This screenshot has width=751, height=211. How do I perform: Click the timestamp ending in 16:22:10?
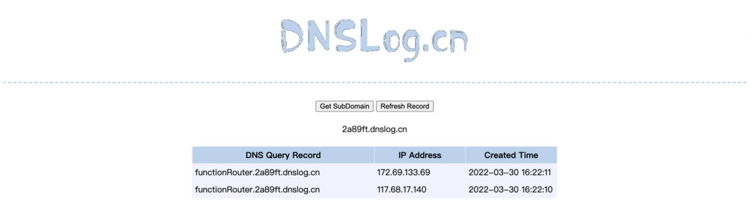tap(510, 190)
